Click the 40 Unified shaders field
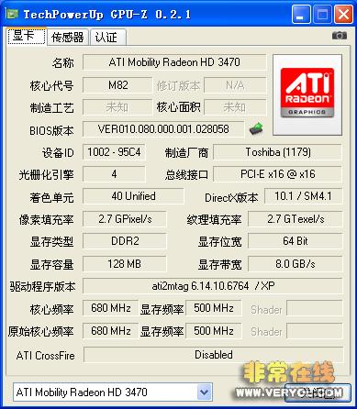Viewport: 357px width, 409px height. (133, 196)
